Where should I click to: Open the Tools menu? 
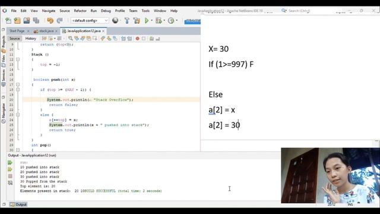click(x=145, y=11)
